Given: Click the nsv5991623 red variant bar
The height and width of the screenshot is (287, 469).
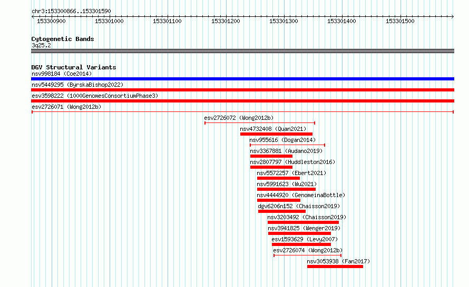Looking at the screenshot, I should tap(286, 189).
